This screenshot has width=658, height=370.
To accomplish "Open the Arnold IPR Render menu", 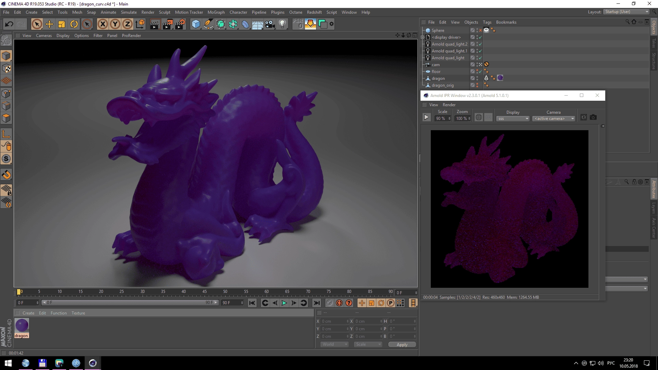I will tap(449, 105).
